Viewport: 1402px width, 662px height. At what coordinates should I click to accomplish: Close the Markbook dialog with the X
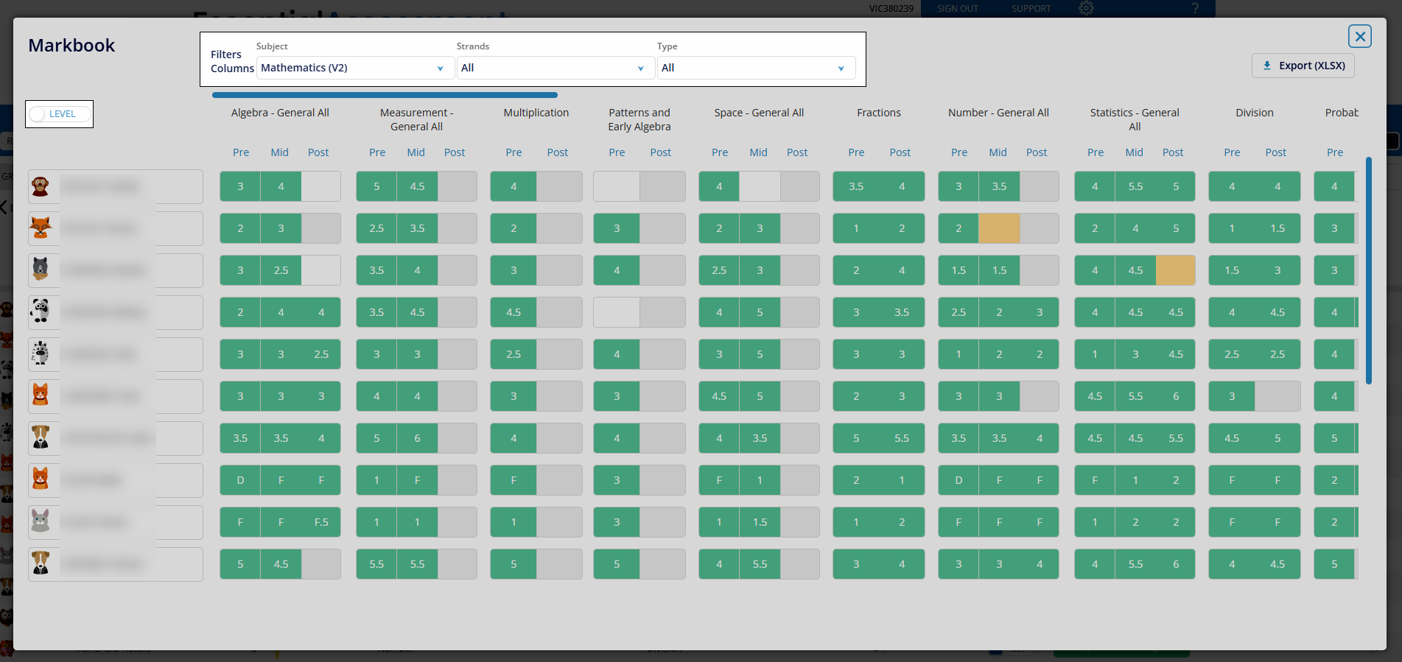pyautogui.click(x=1359, y=36)
